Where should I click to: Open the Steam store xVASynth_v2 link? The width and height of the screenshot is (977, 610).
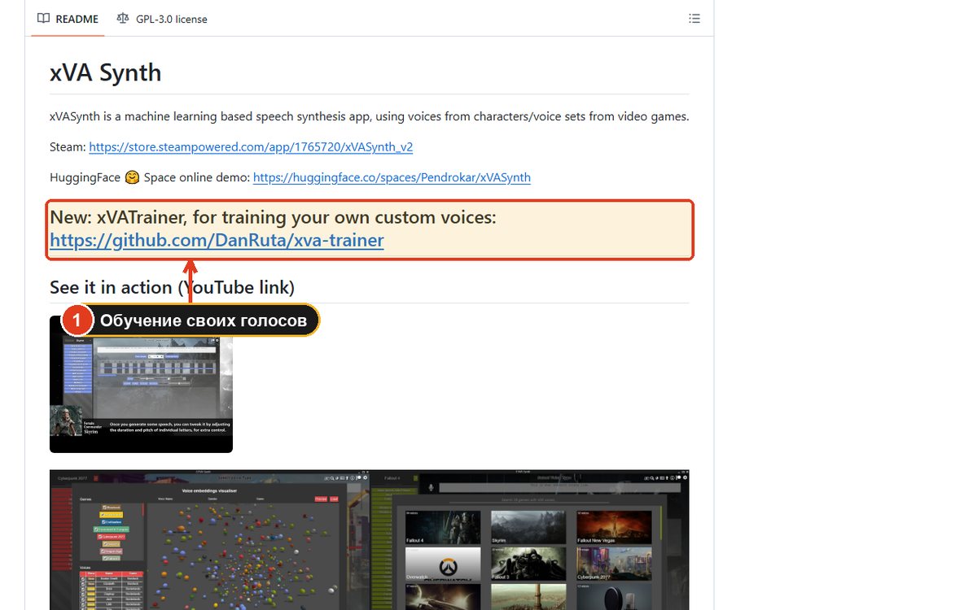point(251,147)
